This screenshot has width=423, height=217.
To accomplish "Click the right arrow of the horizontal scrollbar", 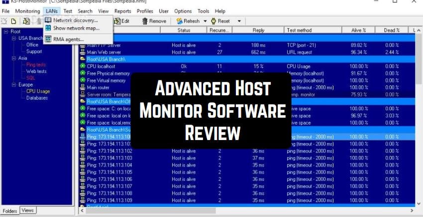I will pos(412,210).
